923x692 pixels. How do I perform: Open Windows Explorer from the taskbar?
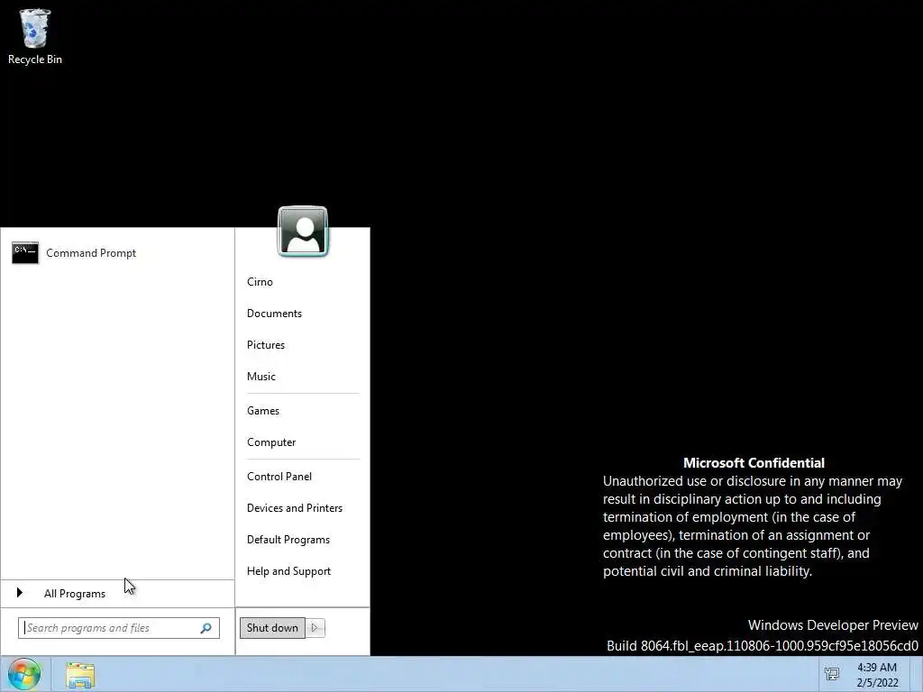(x=80, y=675)
